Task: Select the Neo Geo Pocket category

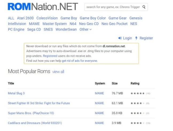Action: pyautogui.click(x=115, y=24)
